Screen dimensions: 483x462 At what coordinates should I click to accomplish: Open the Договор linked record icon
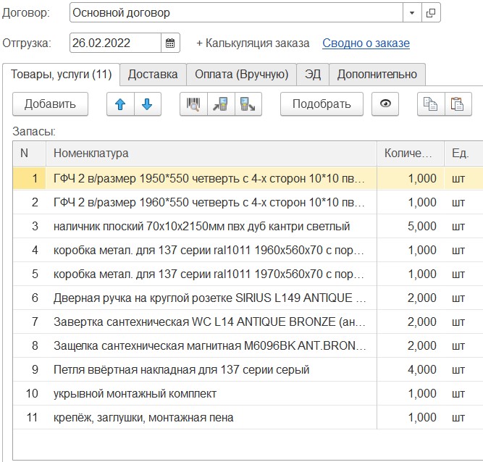click(431, 13)
